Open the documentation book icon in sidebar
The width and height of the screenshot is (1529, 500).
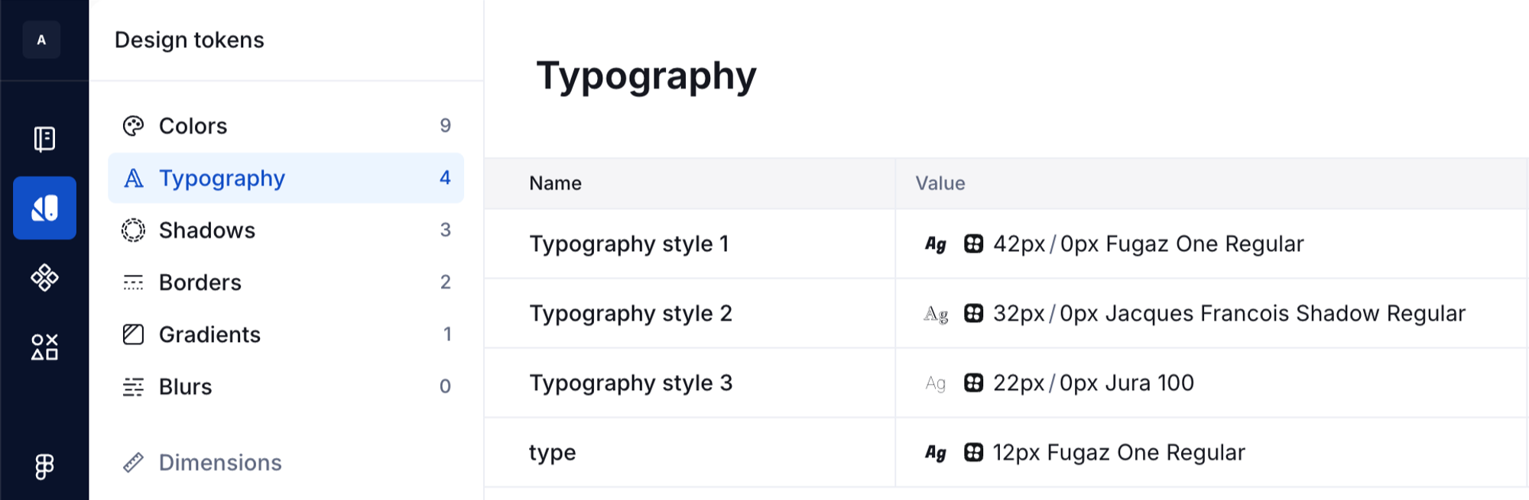[x=44, y=139]
